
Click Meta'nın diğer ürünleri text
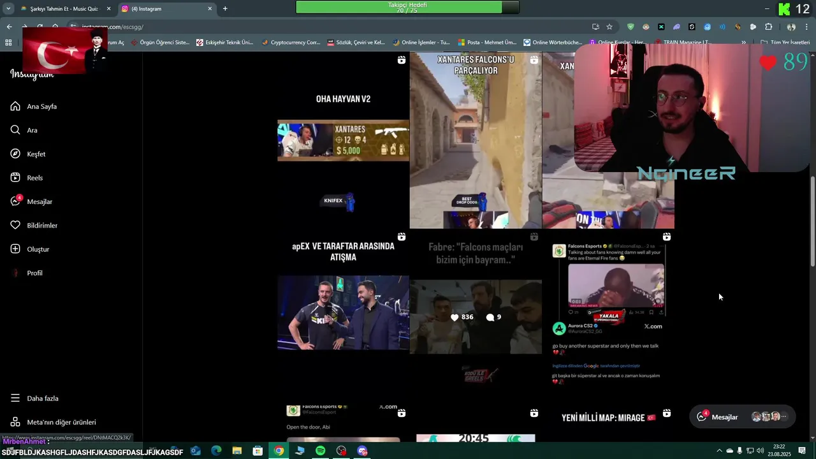(62, 423)
